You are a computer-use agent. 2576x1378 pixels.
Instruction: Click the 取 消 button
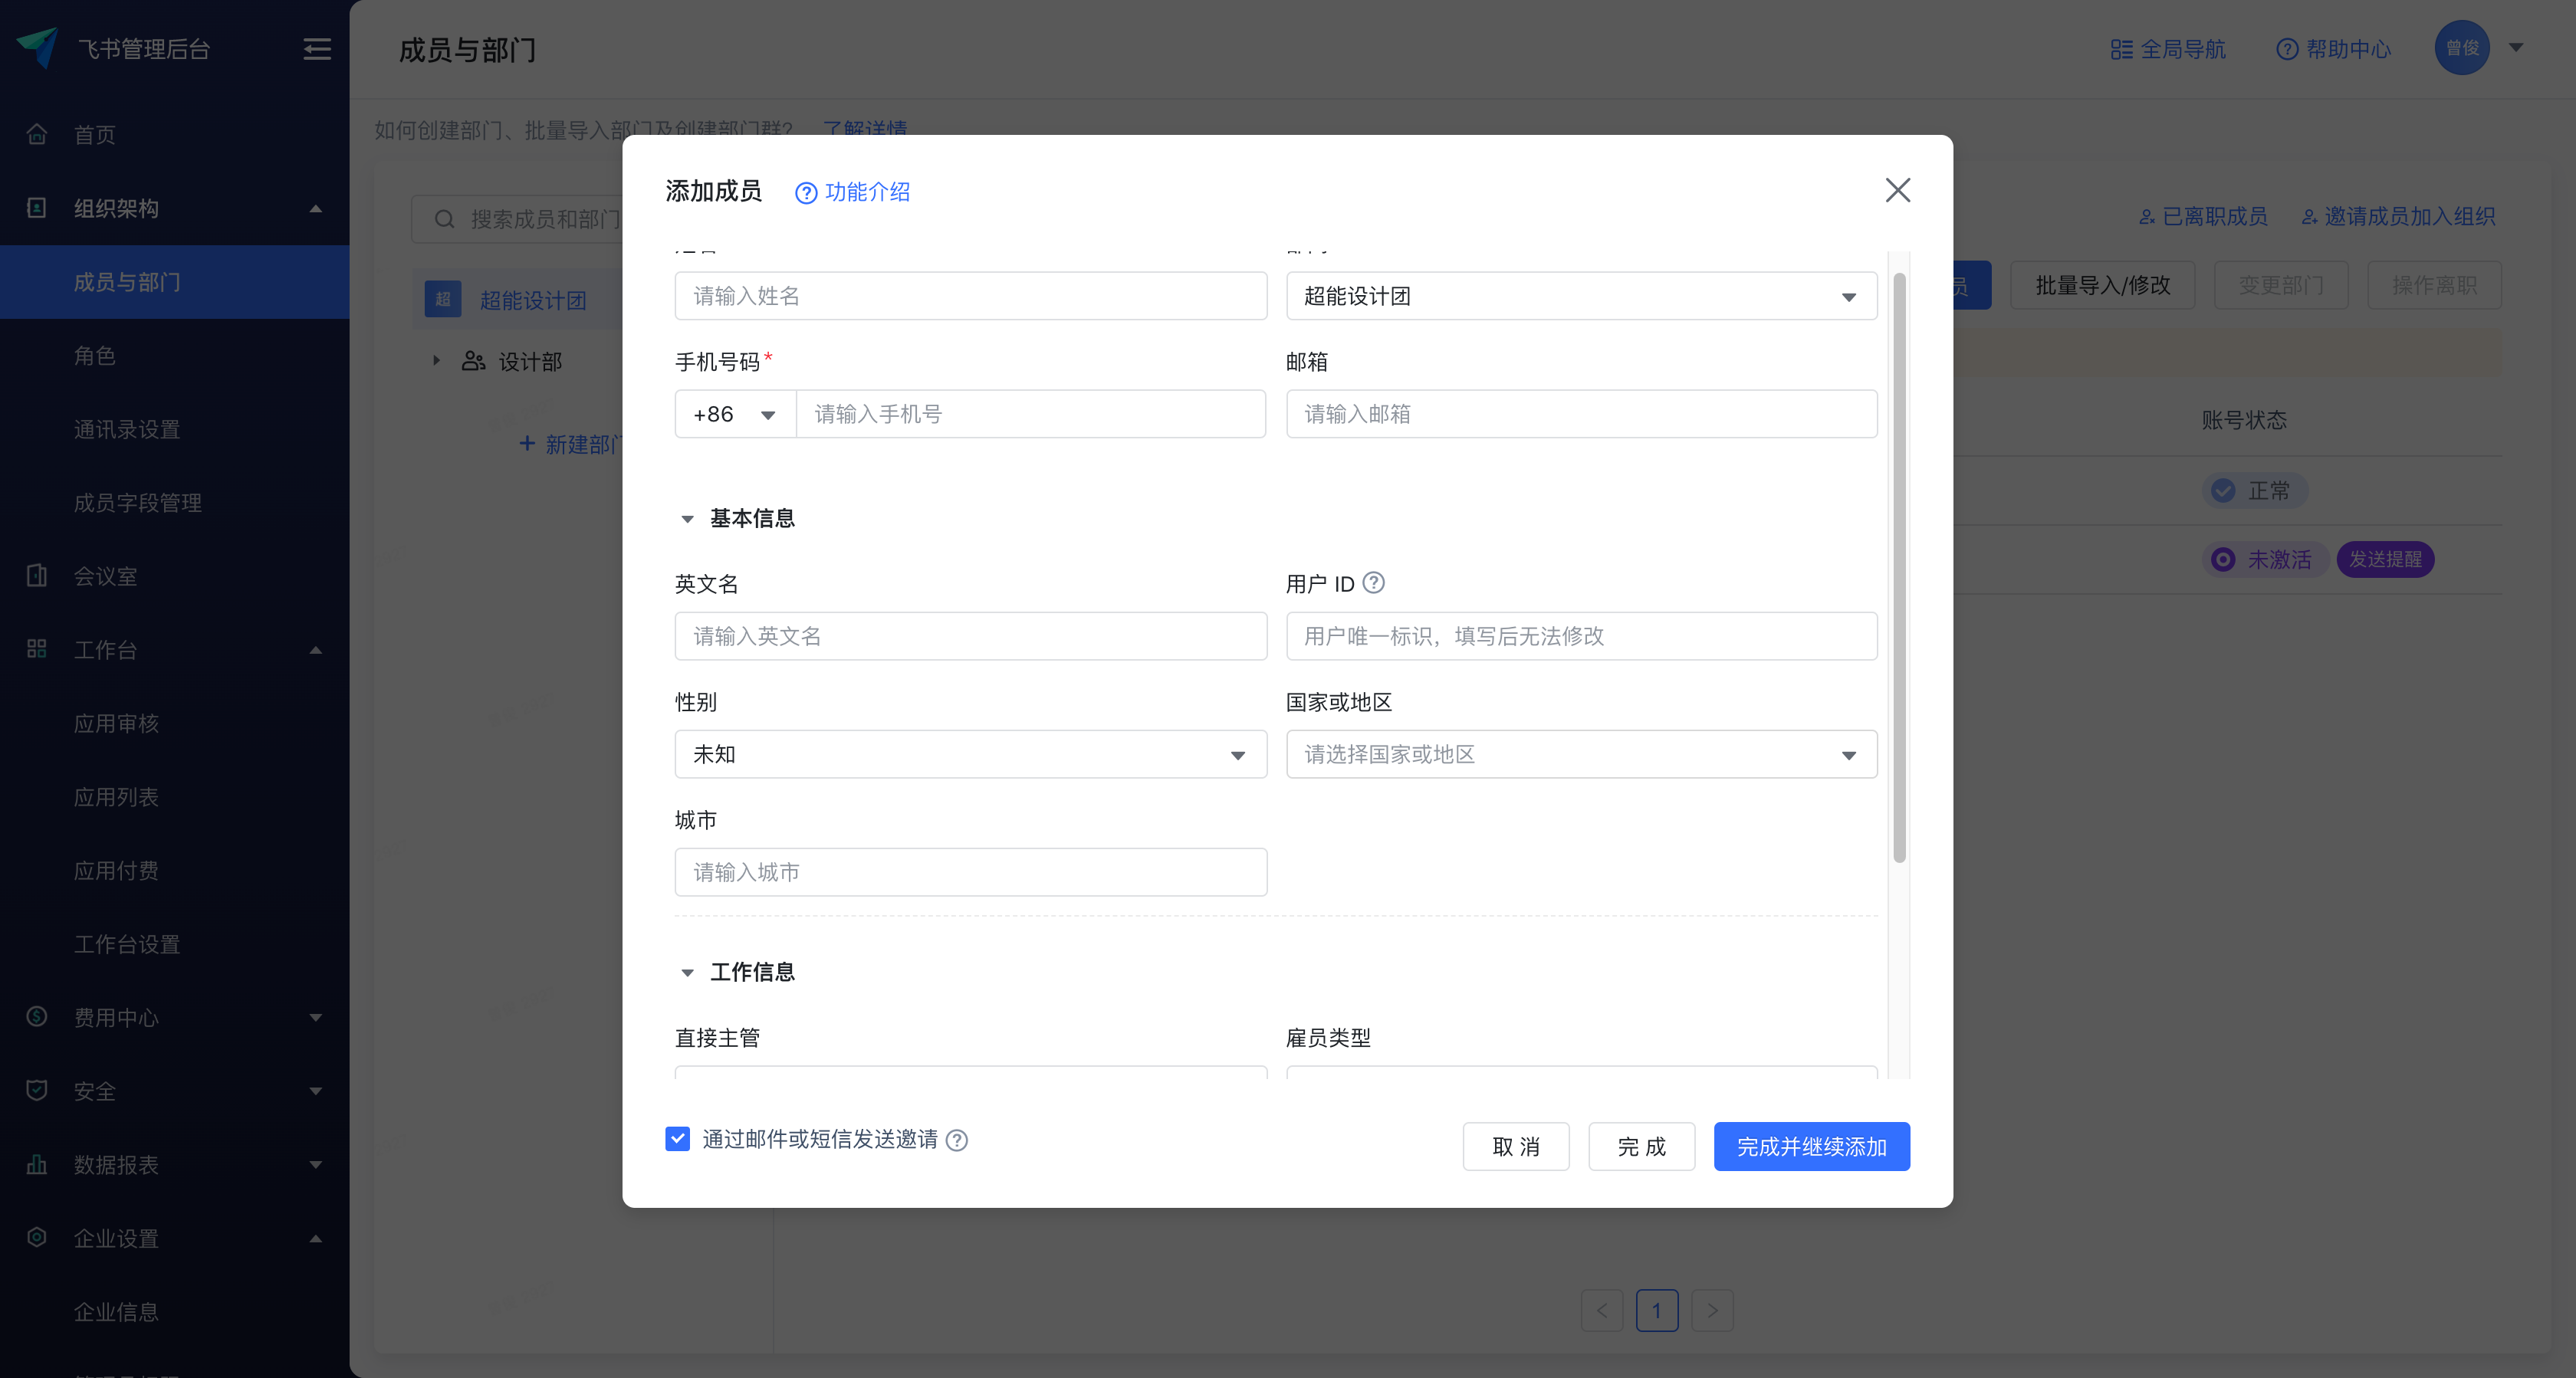click(1515, 1146)
